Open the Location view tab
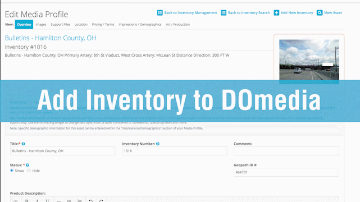360x202 pixels. pos(81,25)
